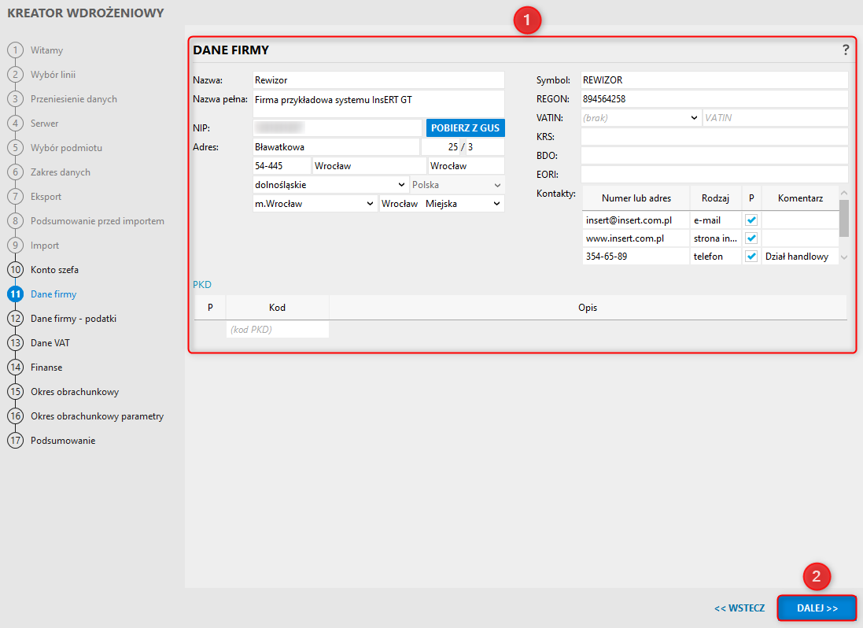Click step 15 numbered circle icon
Viewport: 863px width, 628px height.
coord(15,392)
